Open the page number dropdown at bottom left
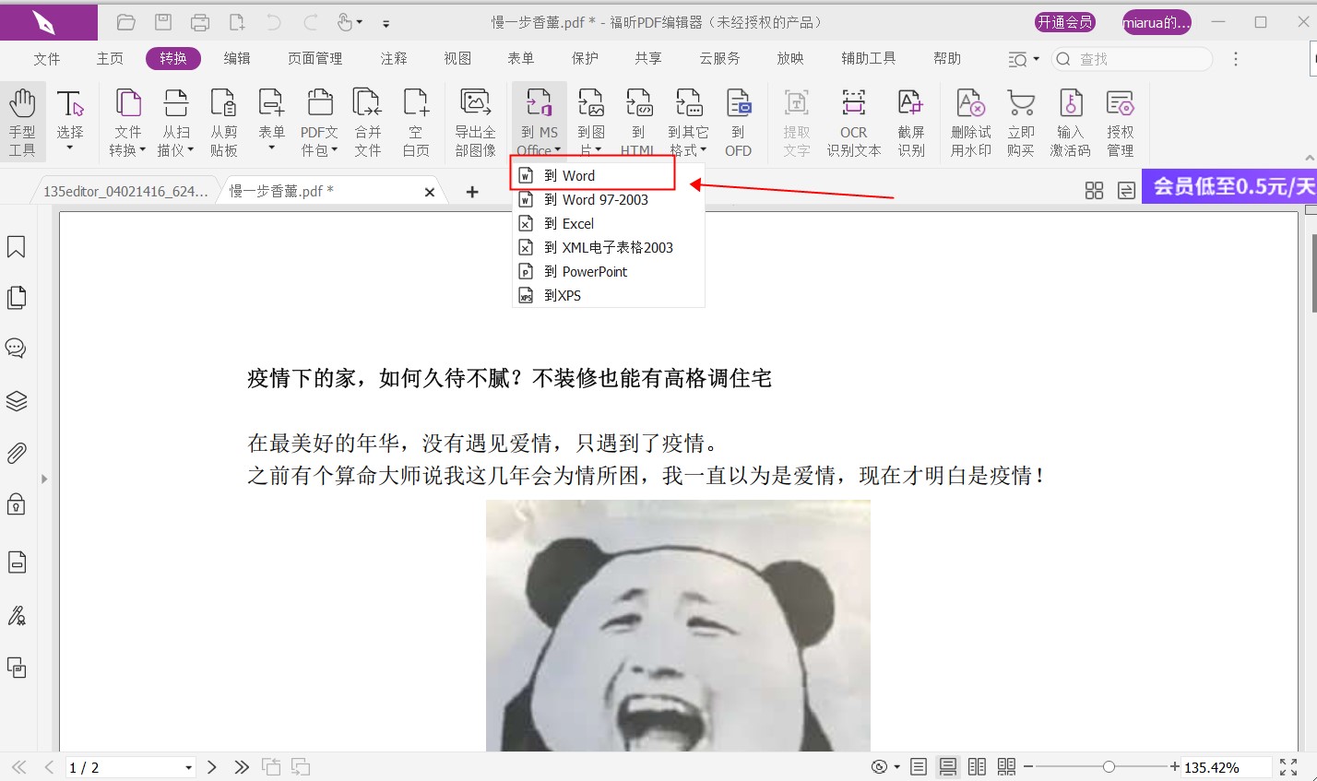The height and width of the screenshot is (781, 1317). click(189, 766)
